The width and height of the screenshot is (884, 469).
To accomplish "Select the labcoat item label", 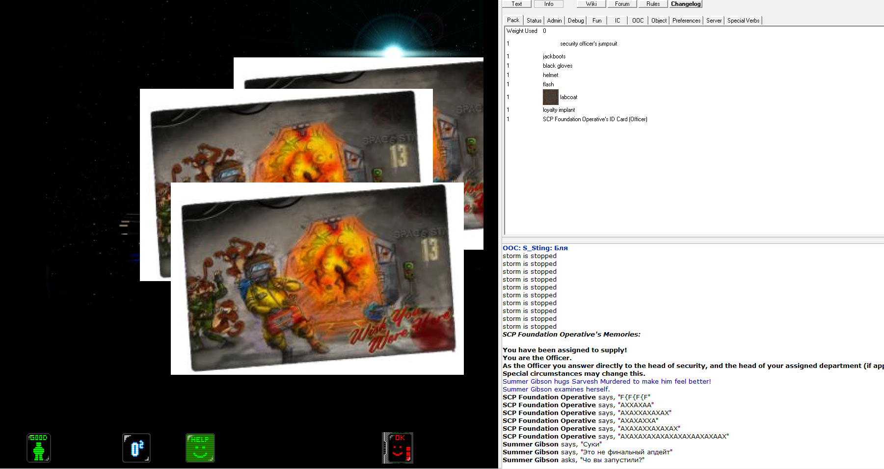I will pos(568,97).
